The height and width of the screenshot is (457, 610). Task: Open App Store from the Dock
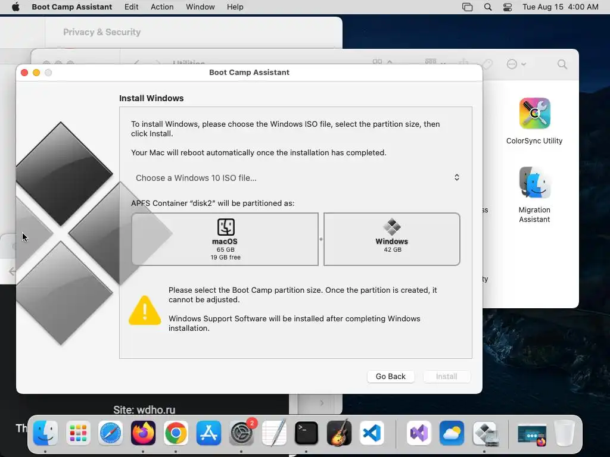click(208, 433)
